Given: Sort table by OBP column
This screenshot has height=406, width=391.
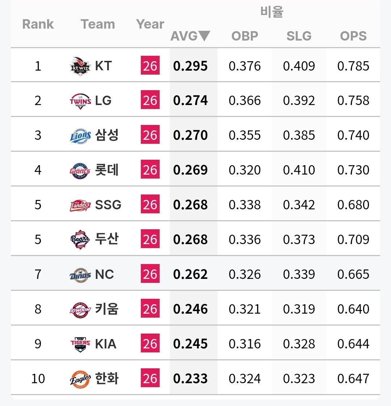Looking at the screenshot, I should (244, 36).
